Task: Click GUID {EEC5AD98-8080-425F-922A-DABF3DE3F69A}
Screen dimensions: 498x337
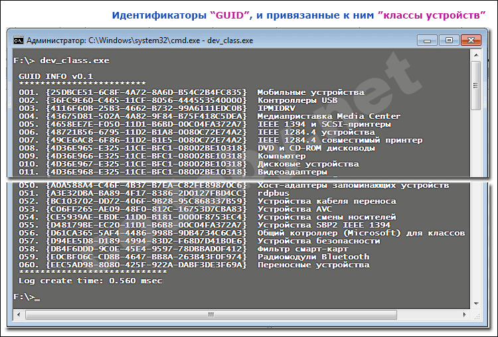Action: pyautogui.click(x=147, y=265)
